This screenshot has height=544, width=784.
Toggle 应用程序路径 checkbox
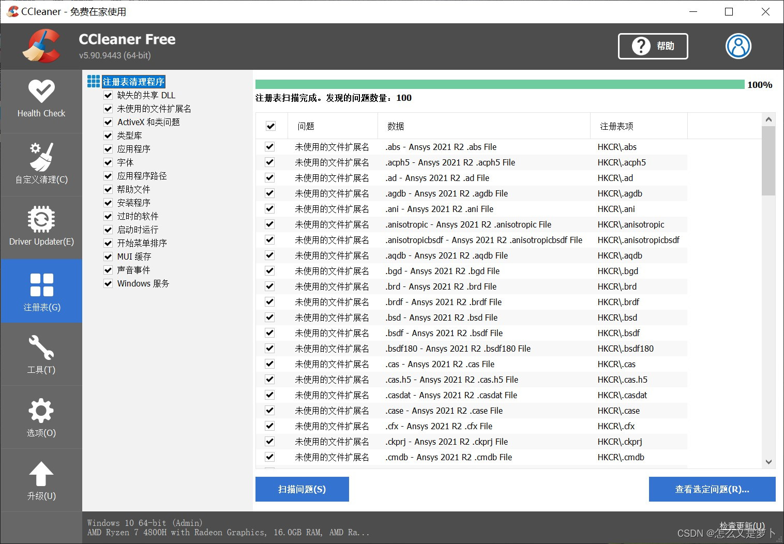(108, 176)
